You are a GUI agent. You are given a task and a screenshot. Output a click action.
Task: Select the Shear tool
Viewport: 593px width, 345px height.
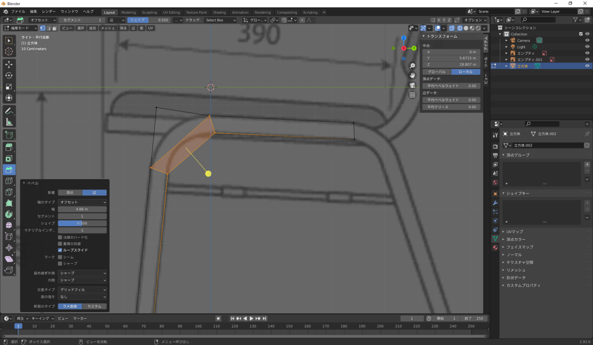(x=9, y=259)
